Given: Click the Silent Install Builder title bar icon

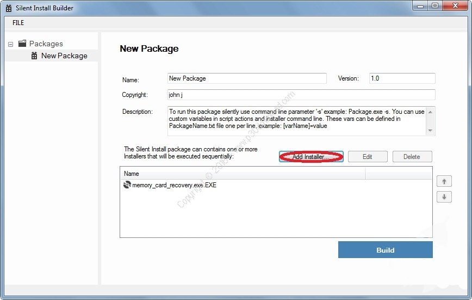Looking at the screenshot, I should [9, 8].
